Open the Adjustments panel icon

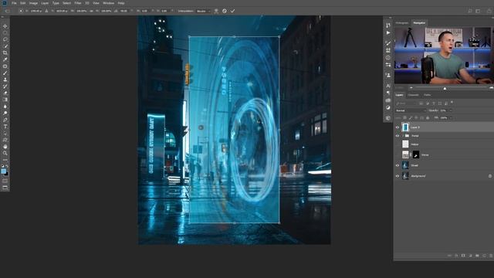[388, 107]
